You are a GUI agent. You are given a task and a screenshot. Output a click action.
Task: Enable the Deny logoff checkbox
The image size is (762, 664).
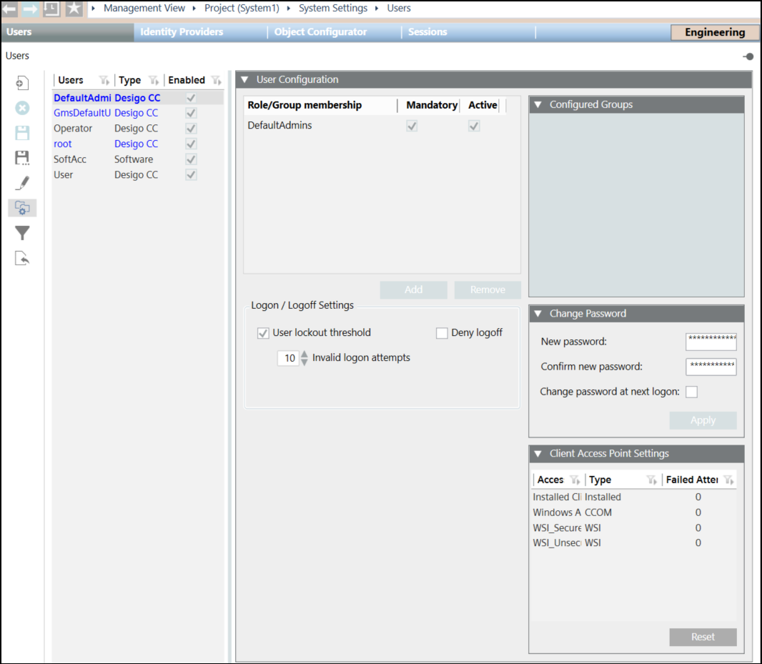[442, 333]
